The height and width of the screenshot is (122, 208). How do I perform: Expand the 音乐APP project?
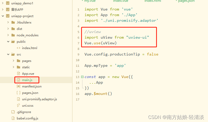[x=3, y=9]
